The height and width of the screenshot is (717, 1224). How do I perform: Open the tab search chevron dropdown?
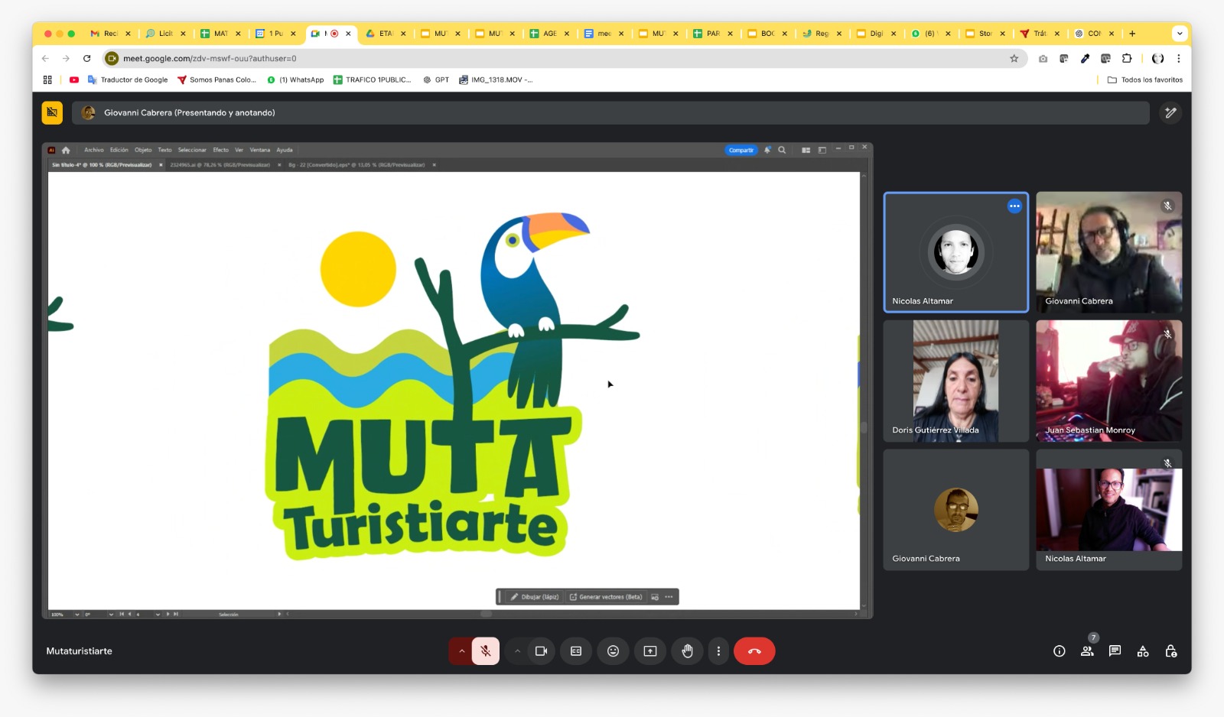(x=1179, y=34)
